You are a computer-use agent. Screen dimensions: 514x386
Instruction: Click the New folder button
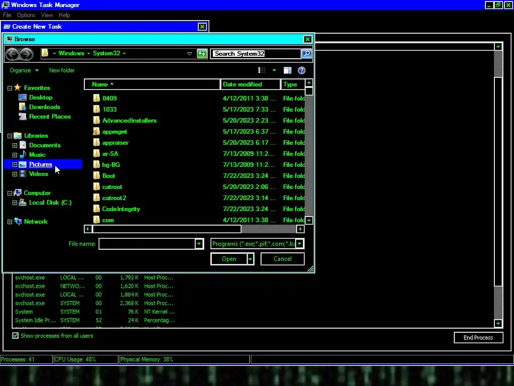click(62, 70)
